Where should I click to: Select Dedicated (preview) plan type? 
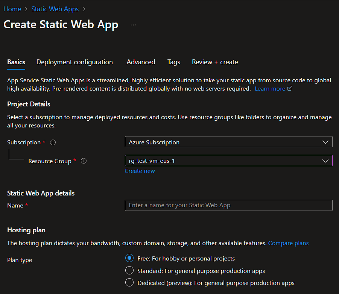[129, 283]
